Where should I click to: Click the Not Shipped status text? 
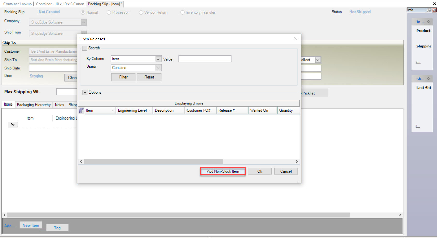point(360,12)
